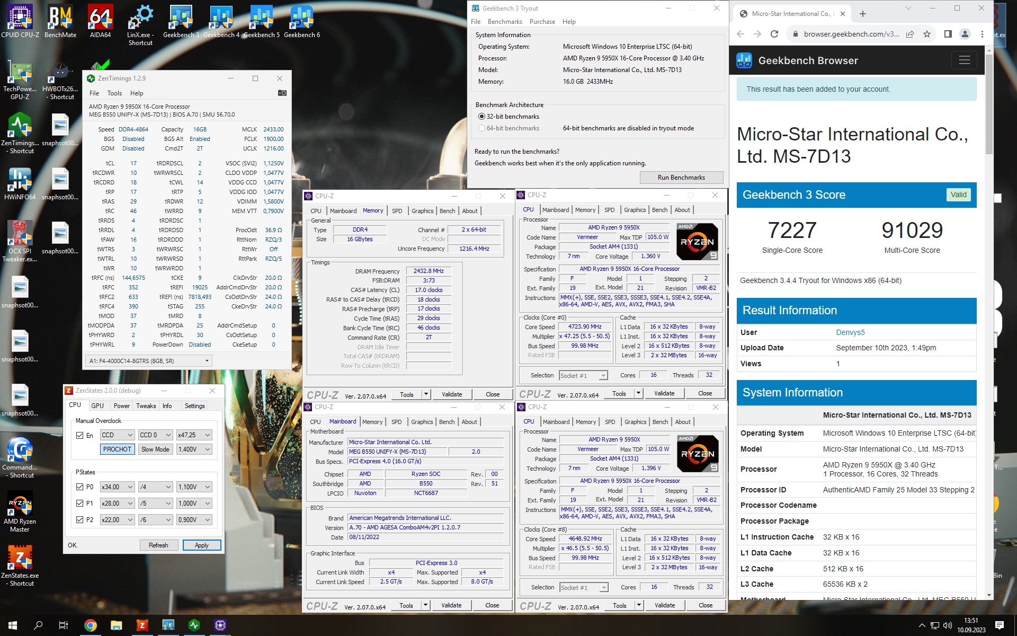Screen dimensions: 1017x636
Task: Switch to Tweaks tab in ZenStates
Action: 146,405
